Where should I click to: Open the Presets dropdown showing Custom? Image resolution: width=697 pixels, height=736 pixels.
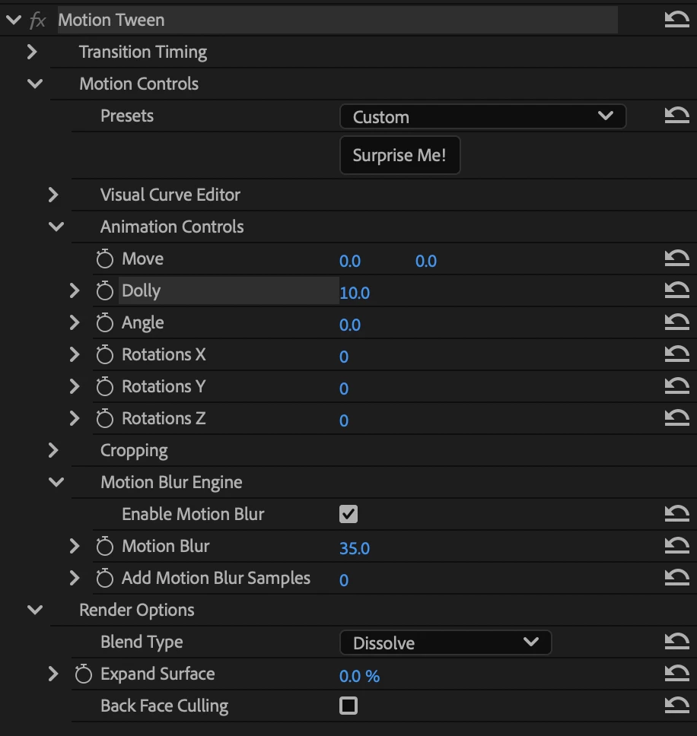point(482,116)
